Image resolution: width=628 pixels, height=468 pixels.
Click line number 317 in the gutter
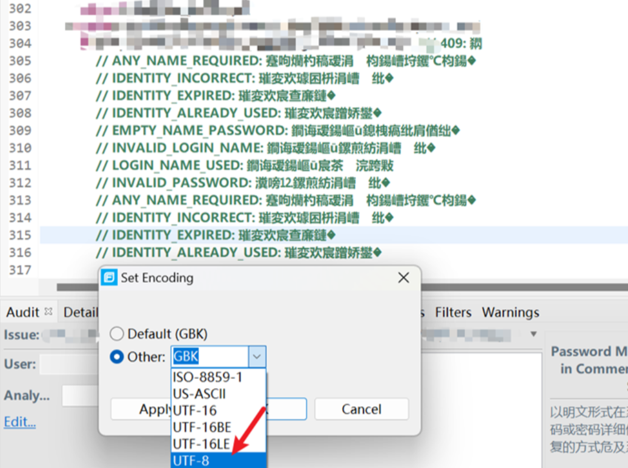[20, 270]
